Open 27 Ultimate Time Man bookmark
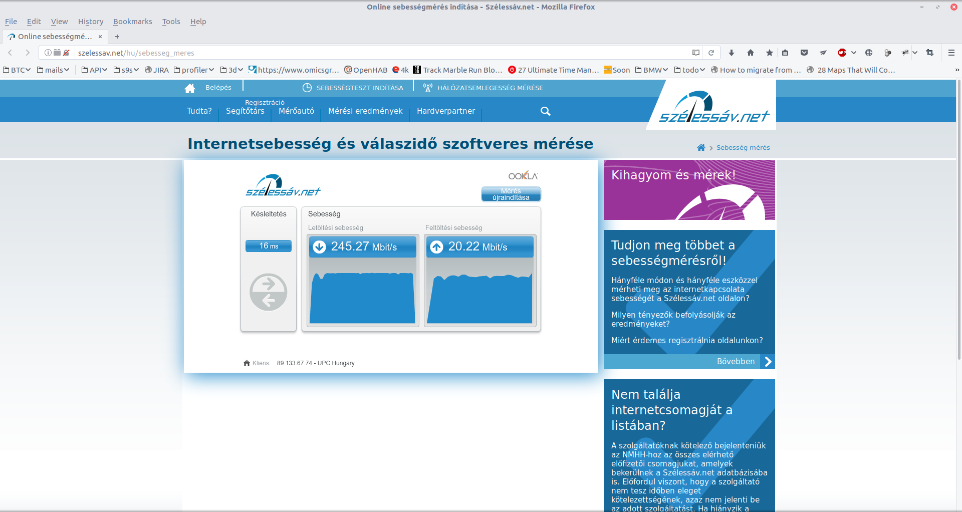 (554, 70)
